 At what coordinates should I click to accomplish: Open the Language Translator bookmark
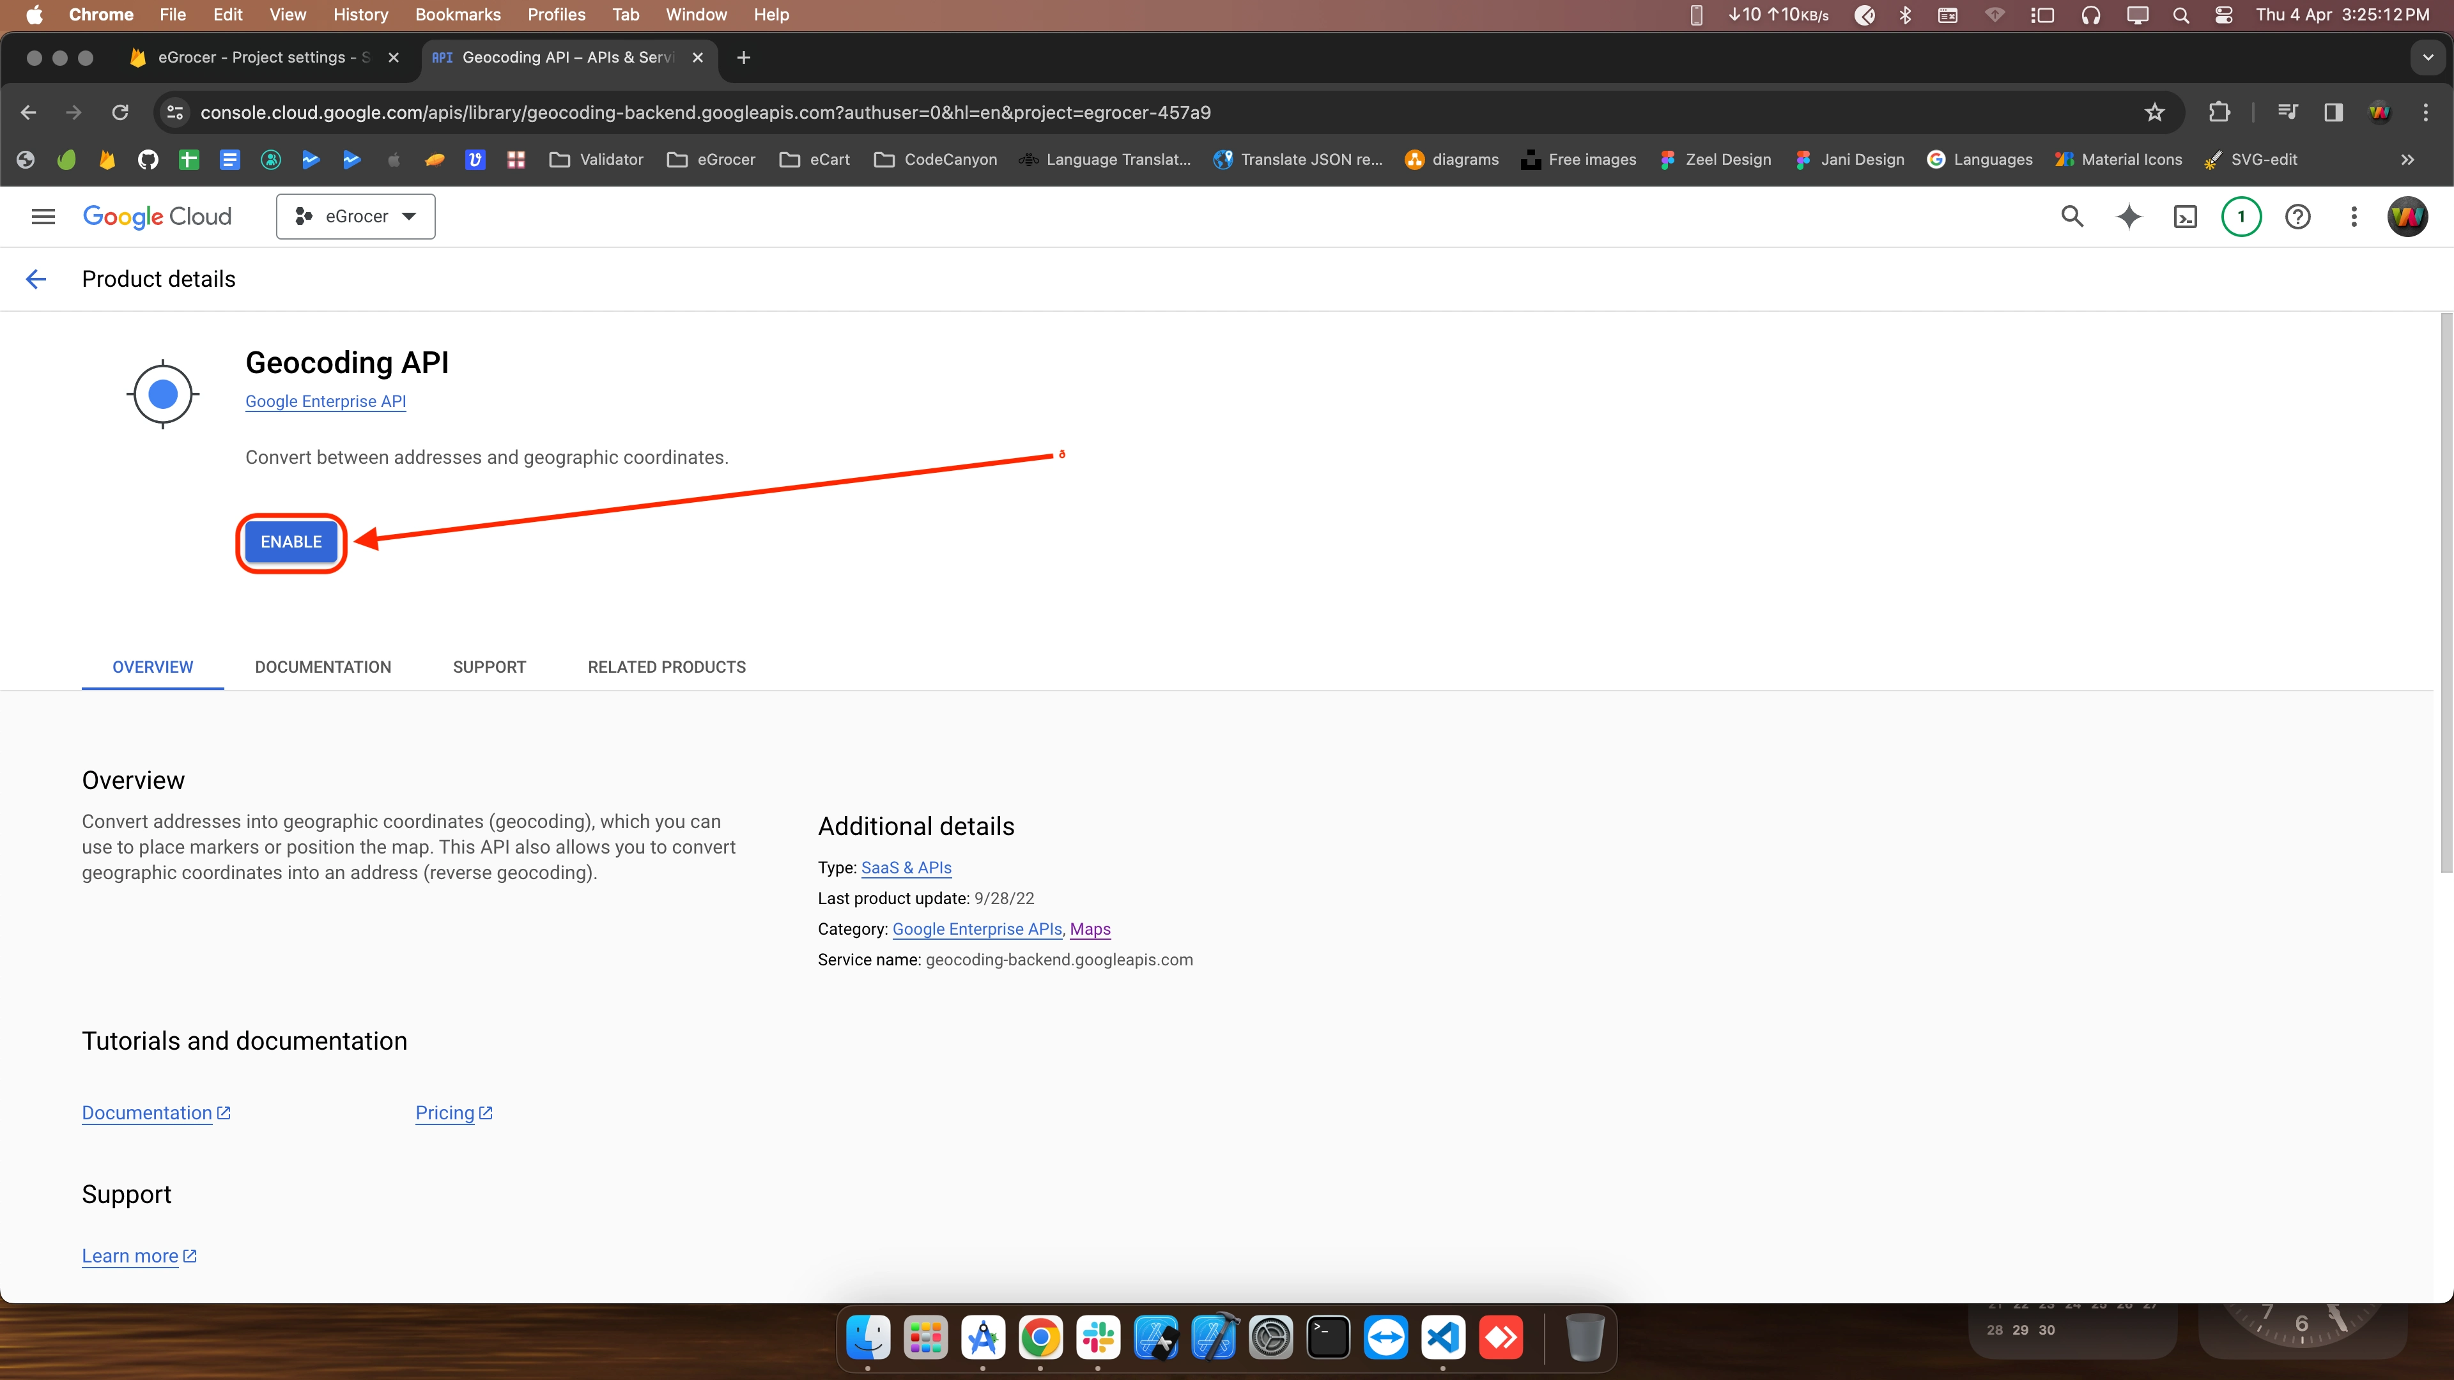(x=1105, y=160)
